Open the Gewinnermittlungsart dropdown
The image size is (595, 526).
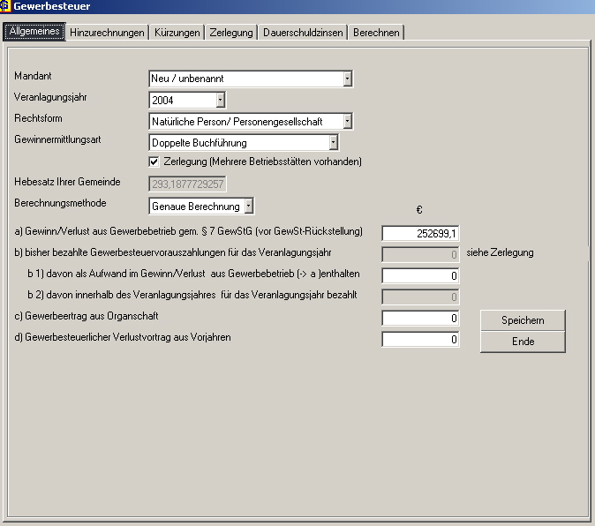point(333,142)
